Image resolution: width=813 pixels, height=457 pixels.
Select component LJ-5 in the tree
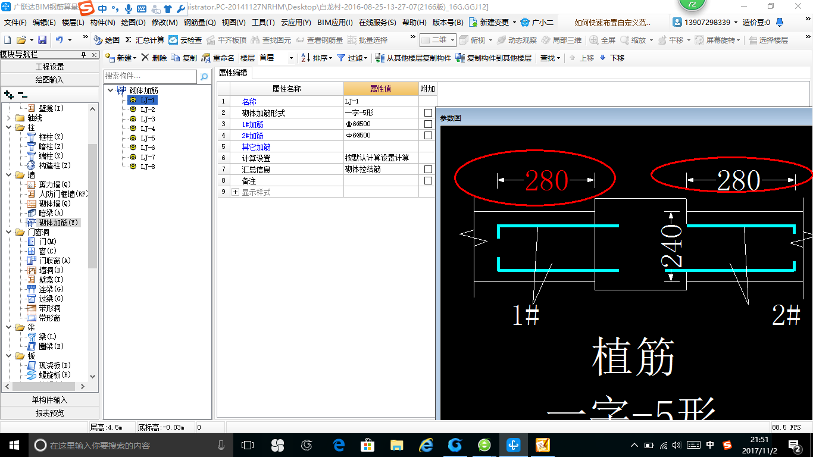click(148, 138)
